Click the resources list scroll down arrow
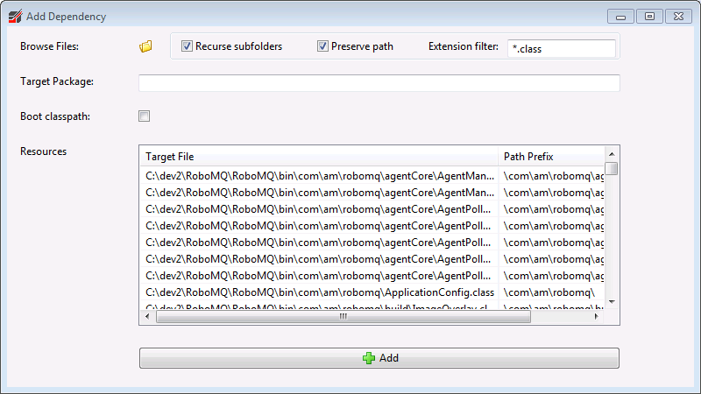The image size is (701, 394). click(612, 301)
